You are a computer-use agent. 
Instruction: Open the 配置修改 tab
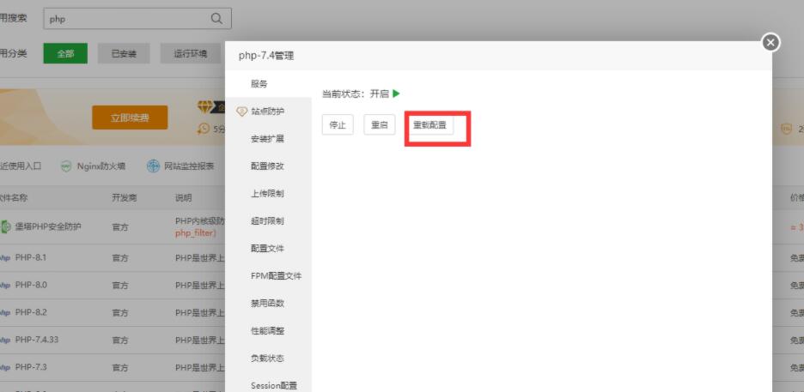[x=267, y=166]
